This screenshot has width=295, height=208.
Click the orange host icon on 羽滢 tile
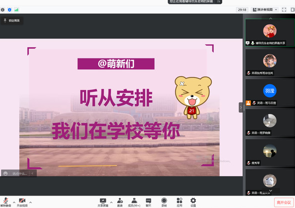tap(249, 103)
